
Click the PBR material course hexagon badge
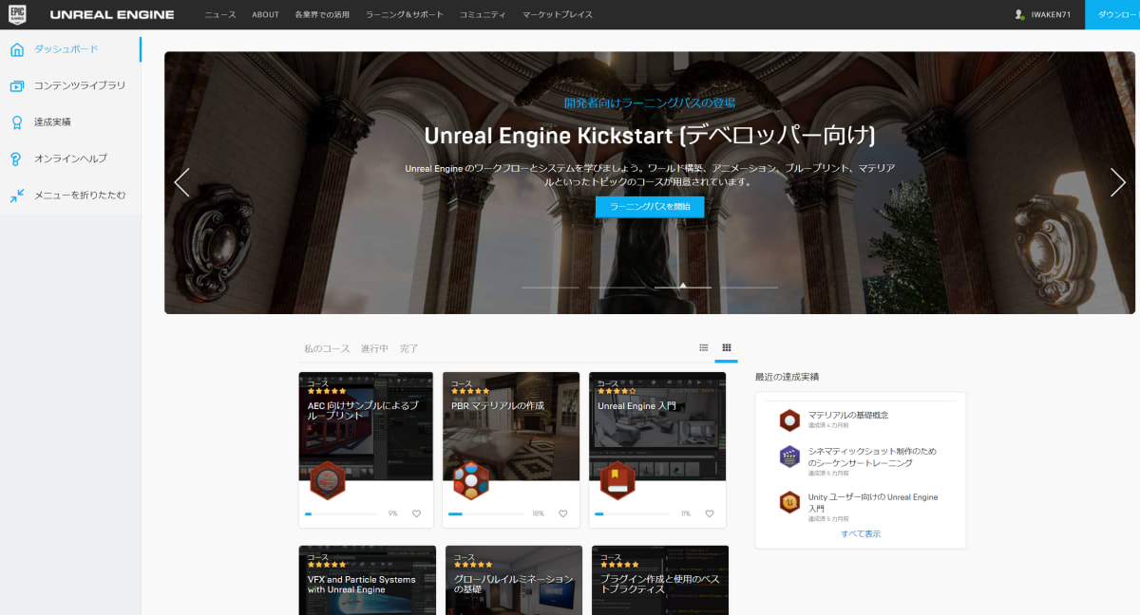[x=470, y=479]
